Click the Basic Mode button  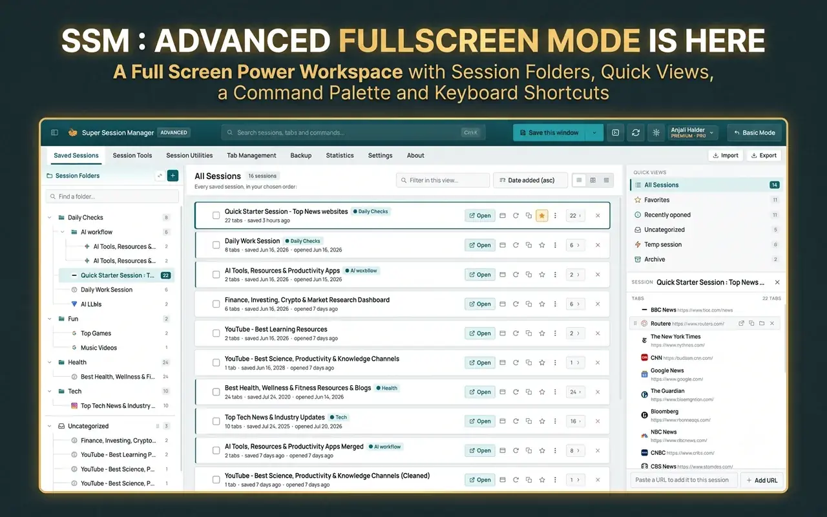click(x=754, y=132)
